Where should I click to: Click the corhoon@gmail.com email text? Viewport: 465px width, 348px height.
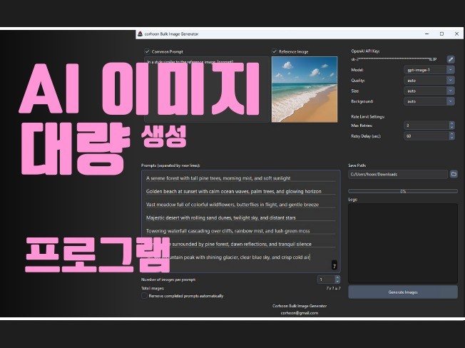pos(300,313)
